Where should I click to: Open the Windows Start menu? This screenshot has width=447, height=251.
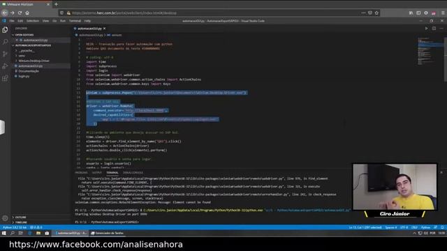[x=4, y=233]
